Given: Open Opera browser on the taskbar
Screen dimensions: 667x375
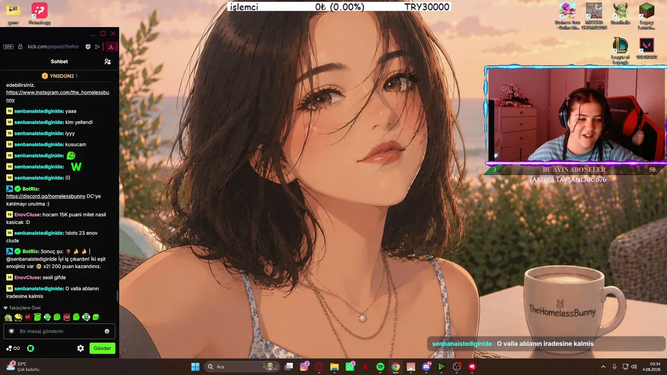Looking at the screenshot, I should click(319, 367).
